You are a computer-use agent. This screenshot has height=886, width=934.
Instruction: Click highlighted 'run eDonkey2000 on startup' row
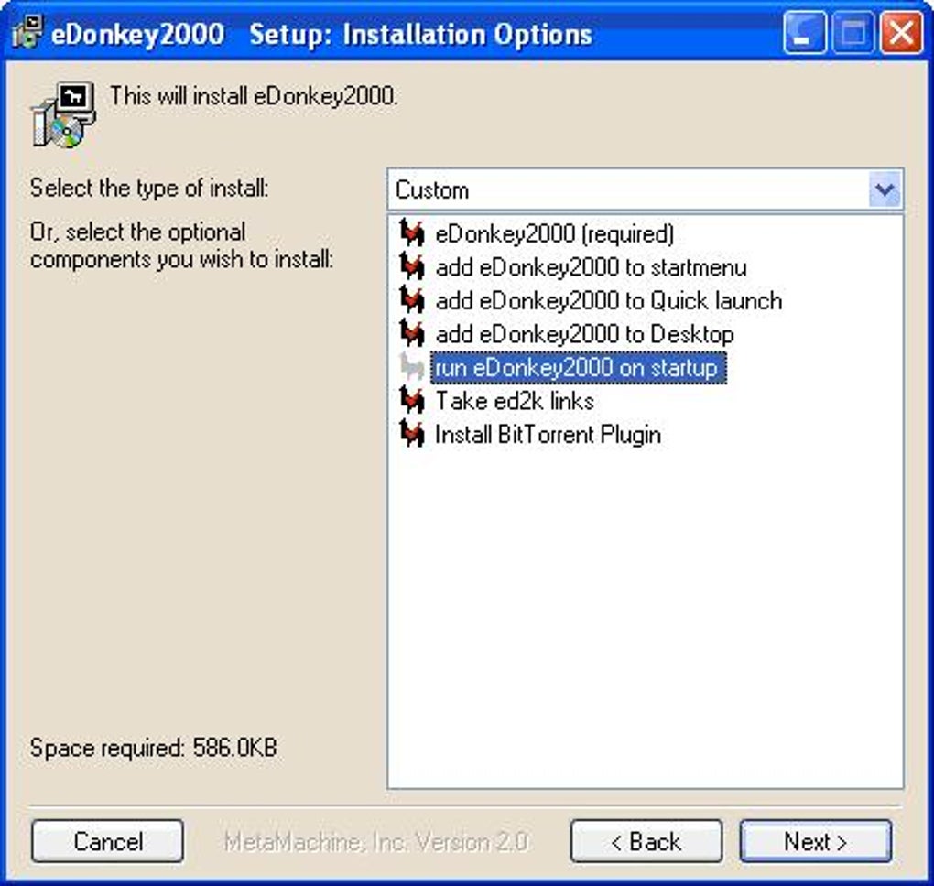(x=579, y=367)
